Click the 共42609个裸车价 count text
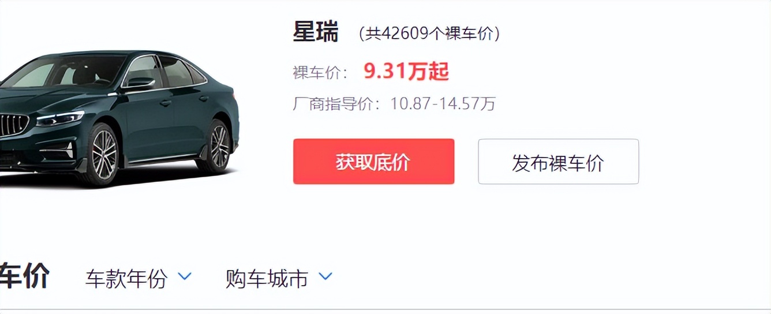Screen dimensions: 771x314 429,34
